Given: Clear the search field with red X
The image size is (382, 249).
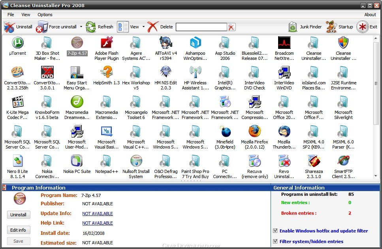Looking at the screenshot, I should pyautogui.click(x=231, y=27).
